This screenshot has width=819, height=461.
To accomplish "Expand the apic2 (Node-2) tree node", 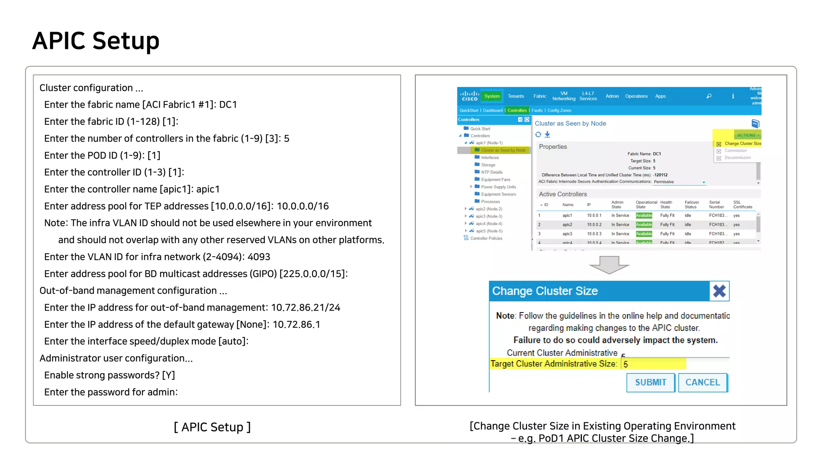I will (x=465, y=209).
